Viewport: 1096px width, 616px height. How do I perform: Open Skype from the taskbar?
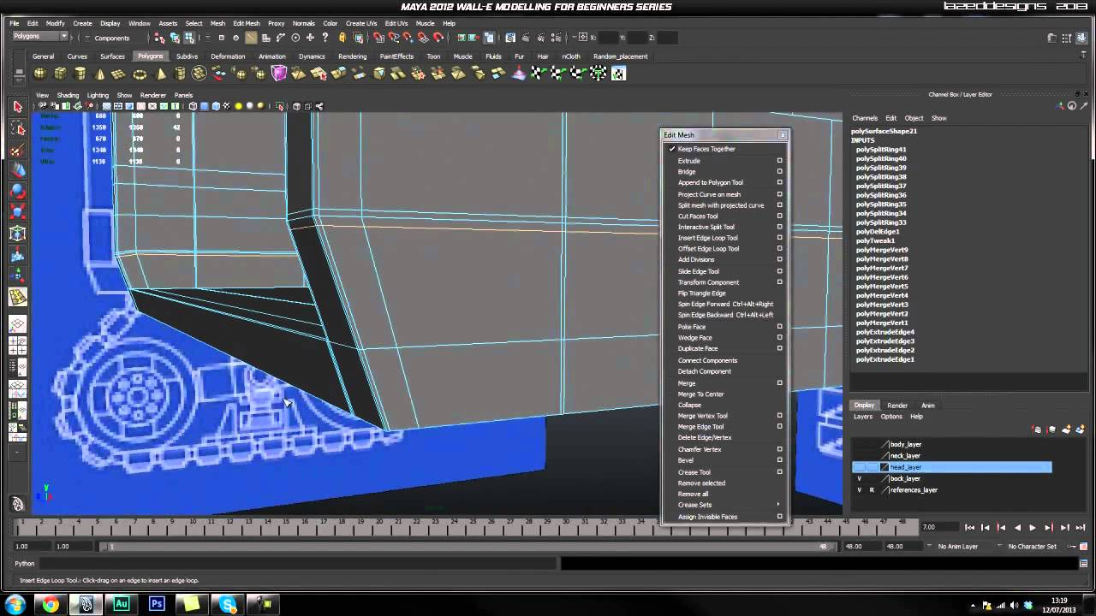click(228, 604)
